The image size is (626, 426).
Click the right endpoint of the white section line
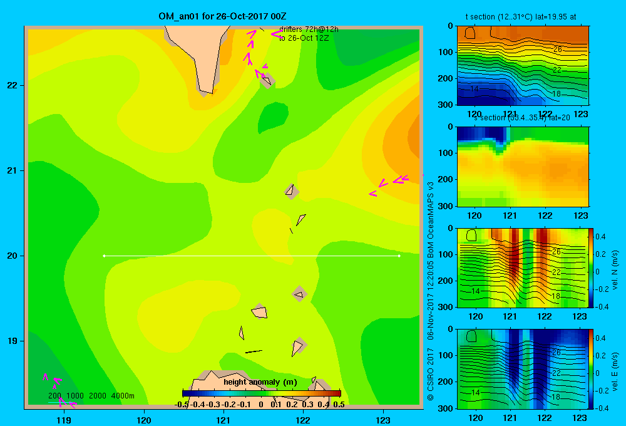click(x=399, y=256)
